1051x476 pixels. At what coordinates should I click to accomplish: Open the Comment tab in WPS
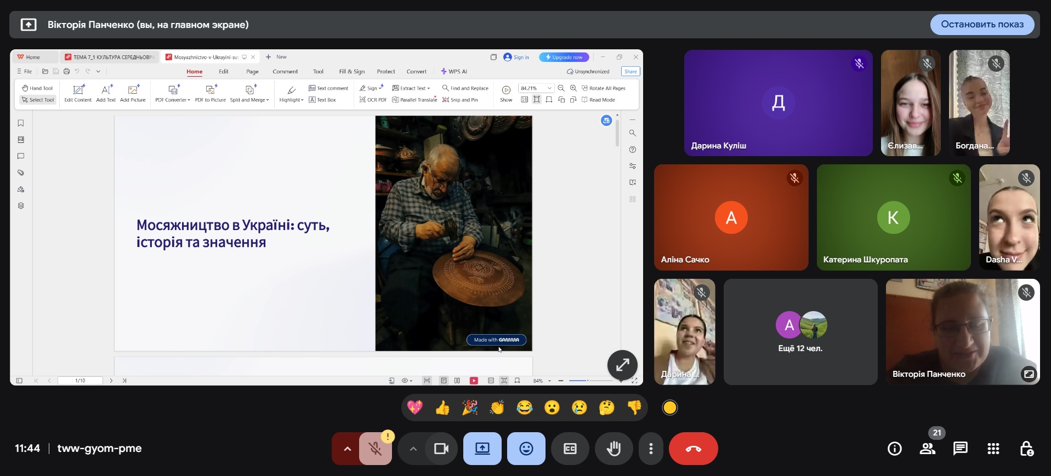(285, 72)
